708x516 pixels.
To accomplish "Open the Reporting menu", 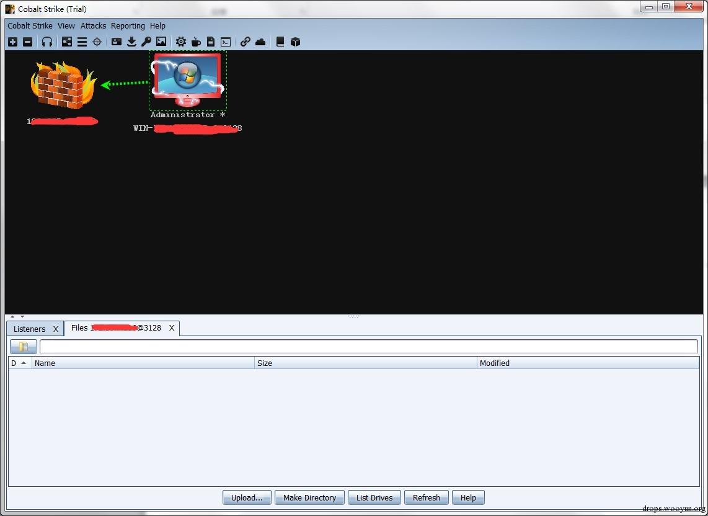I will pyautogui.click(x=128, y=26).
